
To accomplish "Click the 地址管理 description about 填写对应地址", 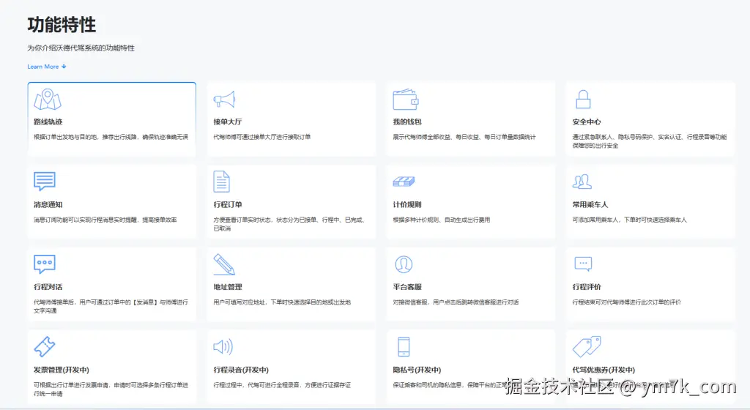I will (282, 302).
